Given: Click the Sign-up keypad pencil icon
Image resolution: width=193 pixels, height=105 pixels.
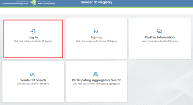Looking at the screenshot, I should [x=96, y=31].
